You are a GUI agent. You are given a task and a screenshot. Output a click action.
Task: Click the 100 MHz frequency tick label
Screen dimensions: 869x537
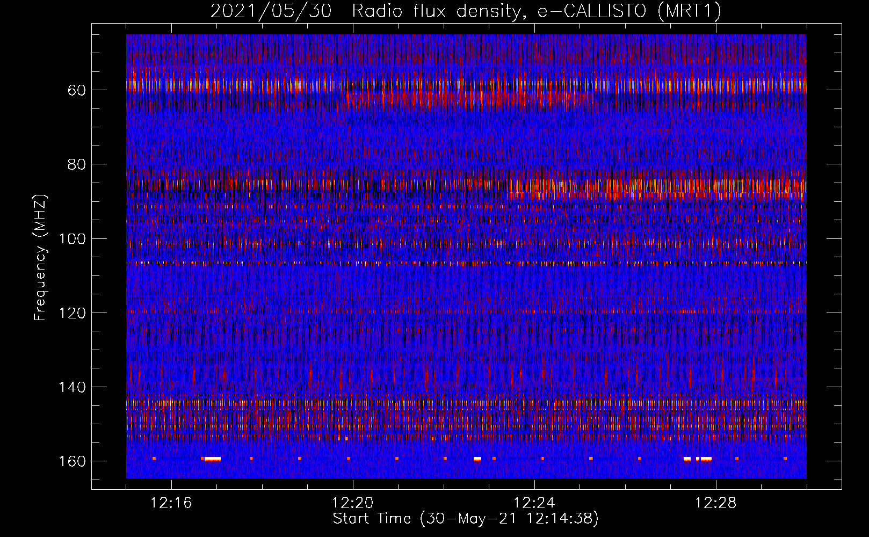point(73,239)
